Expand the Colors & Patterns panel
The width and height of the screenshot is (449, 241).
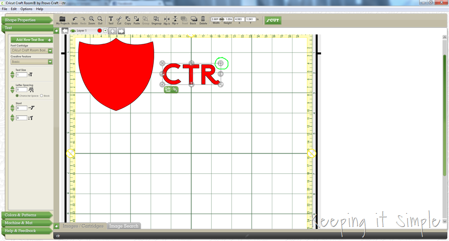27,215
